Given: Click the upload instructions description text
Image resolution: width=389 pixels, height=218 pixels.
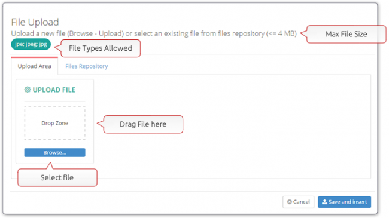Looking at the screenshot, I should coord(154,33).
